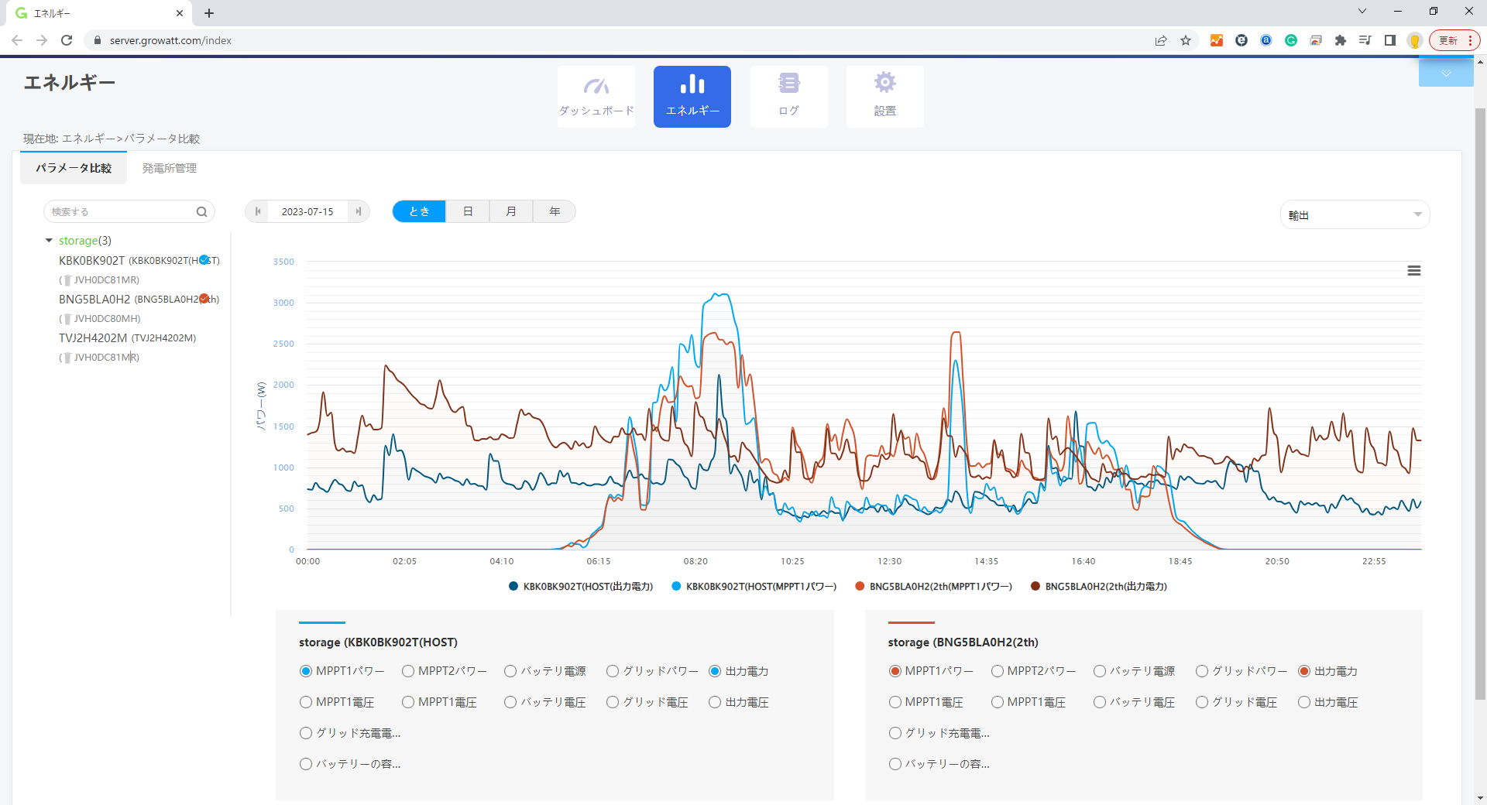Viewport: 1487px width, 805px height.
Task: Toggle KBK0BK902T MPPT1パワー legend series
Action: point(754,587)
